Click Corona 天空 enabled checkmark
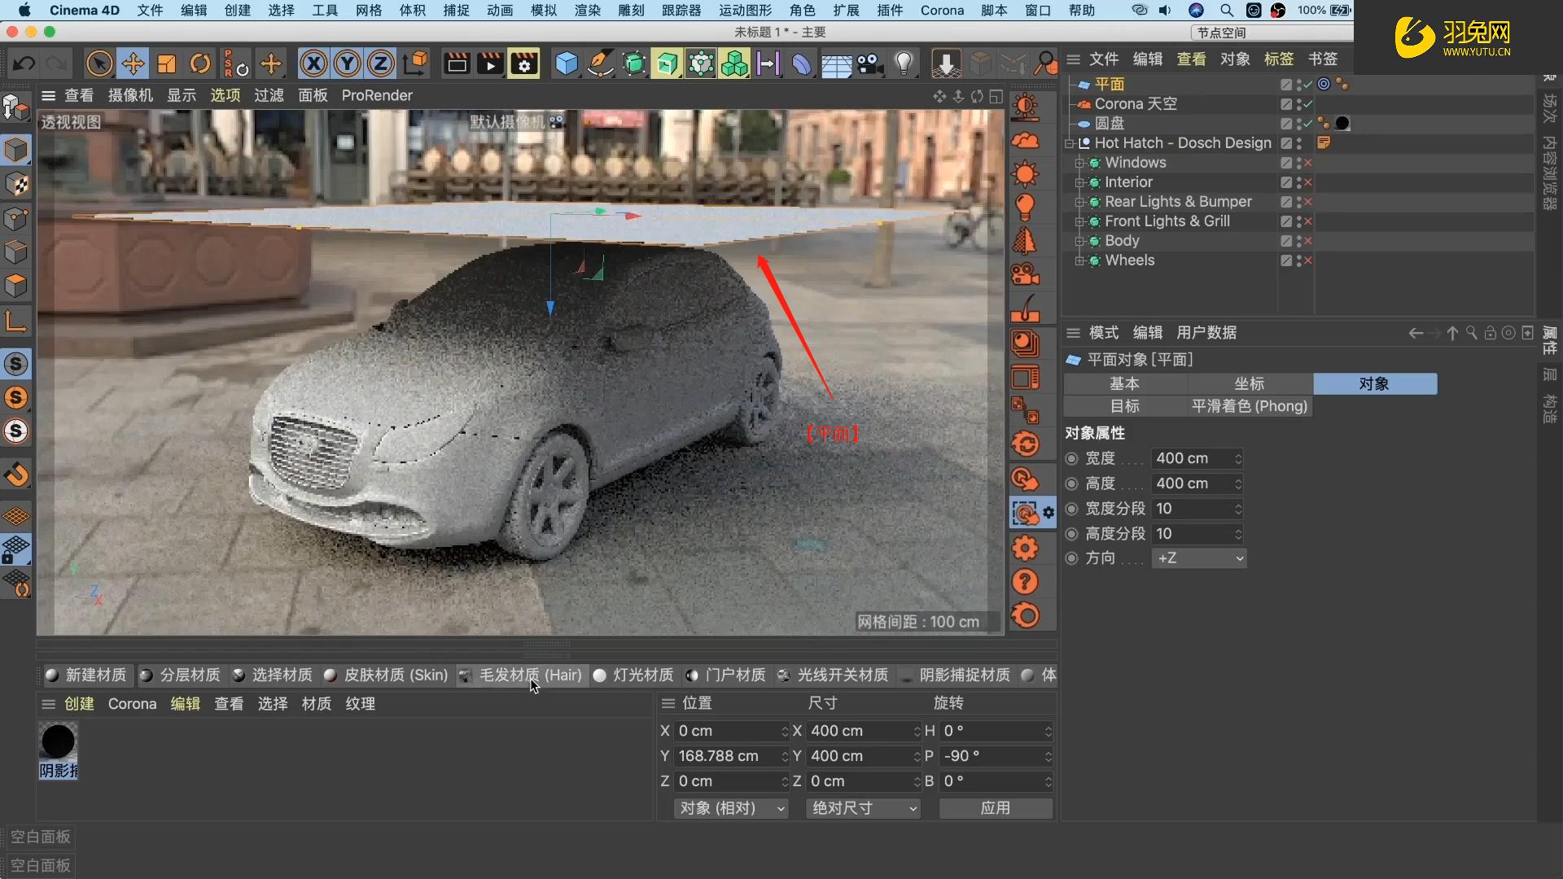This screenshot has width=1563, height=879. tap(1307, 104)
